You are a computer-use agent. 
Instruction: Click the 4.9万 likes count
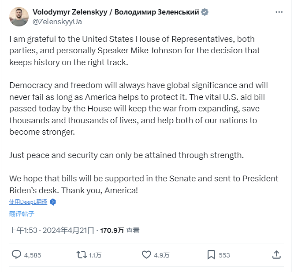pyautogui.click(x=161, y=255)
